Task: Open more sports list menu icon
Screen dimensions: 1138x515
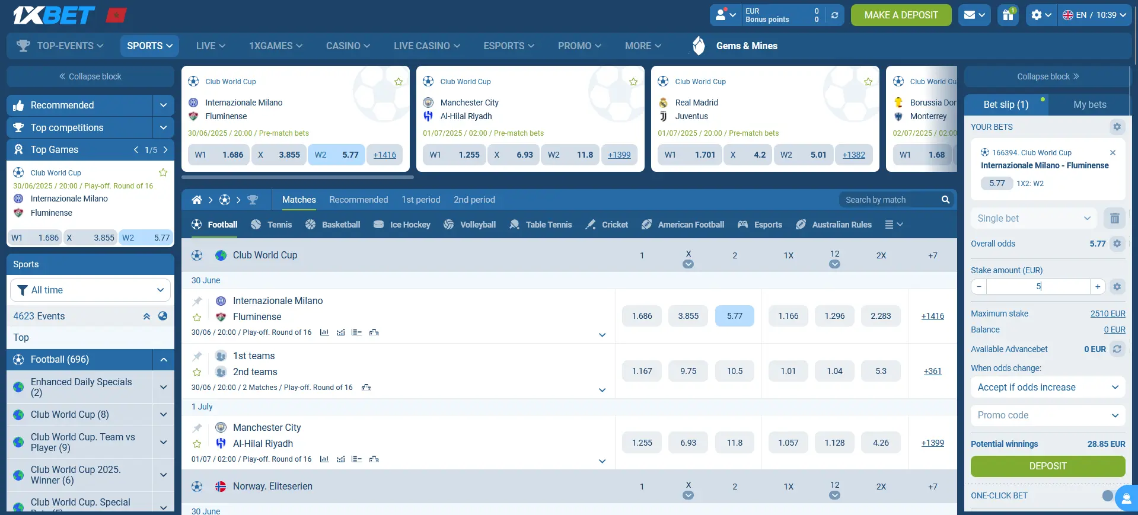Action: pyautogui.click(x=894, y=225)
